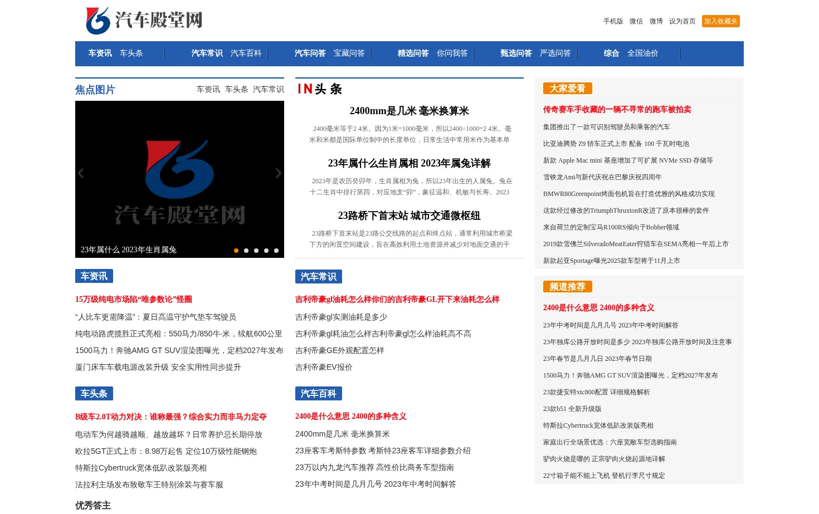Click the 汽车殿堂网 site logo

[144, 21]
